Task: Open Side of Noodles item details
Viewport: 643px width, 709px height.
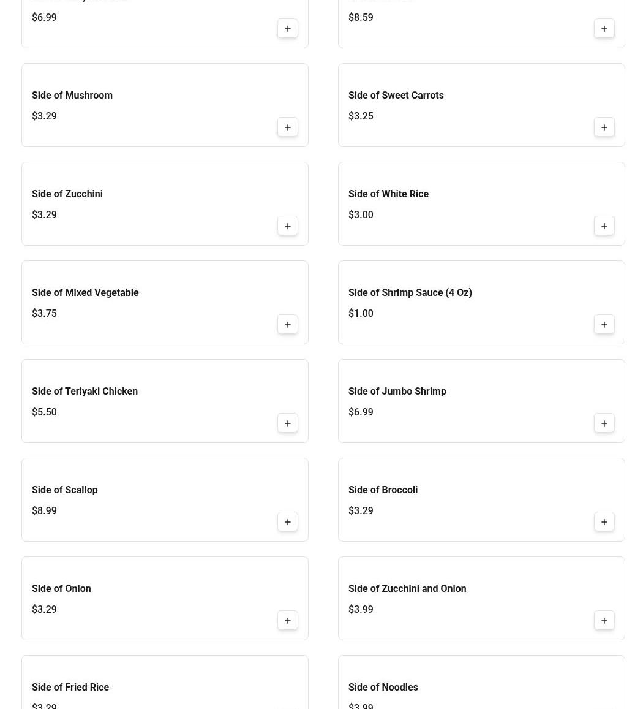Action: coord(383,687)
